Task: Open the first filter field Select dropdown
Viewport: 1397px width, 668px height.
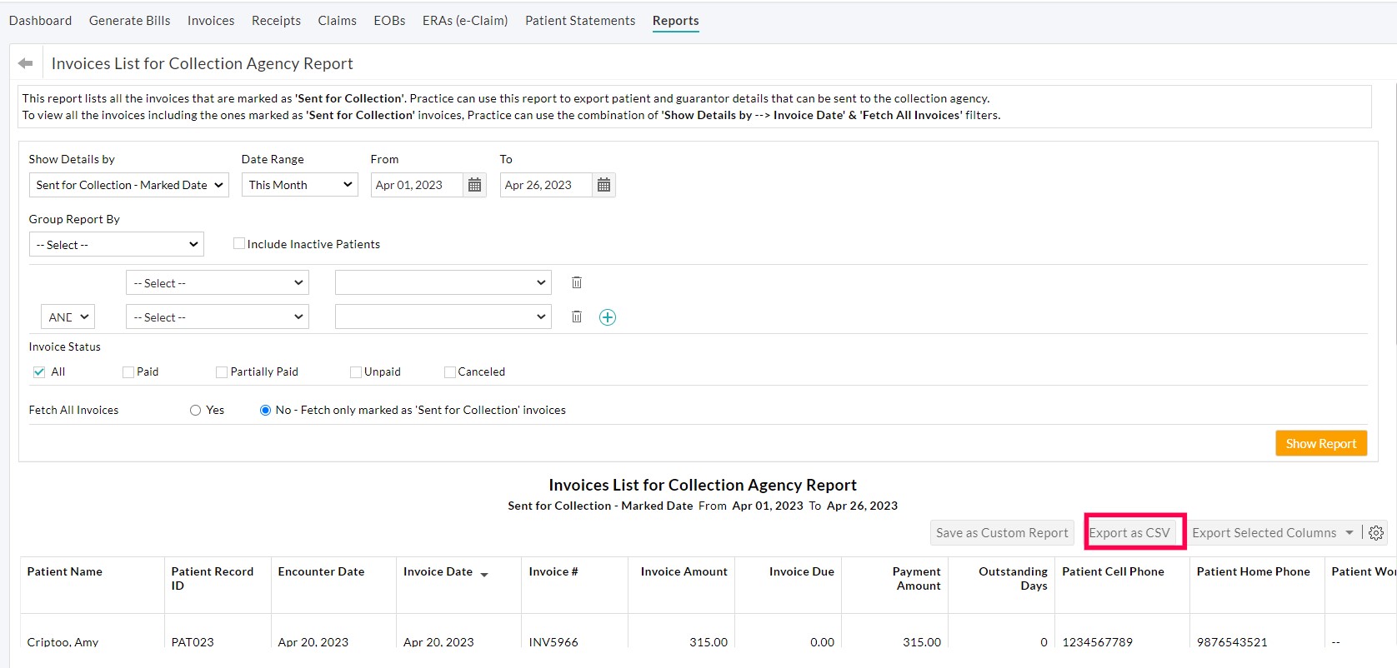Action: click(x=218, y=282)
